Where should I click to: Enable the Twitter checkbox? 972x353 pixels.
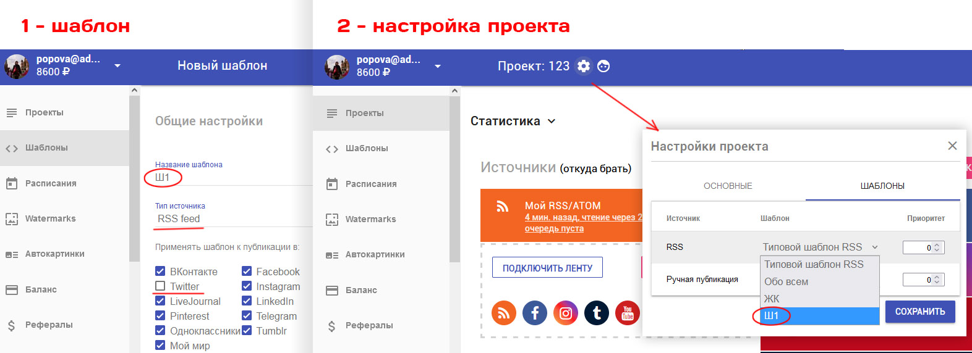click(160, 286)
